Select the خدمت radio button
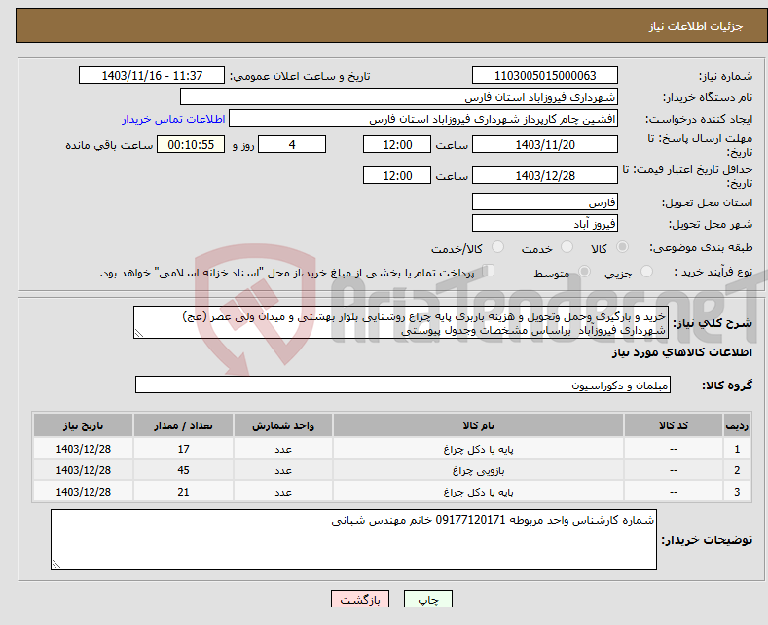The height and width of the screenshot is (625, 768). coord(567,247)
